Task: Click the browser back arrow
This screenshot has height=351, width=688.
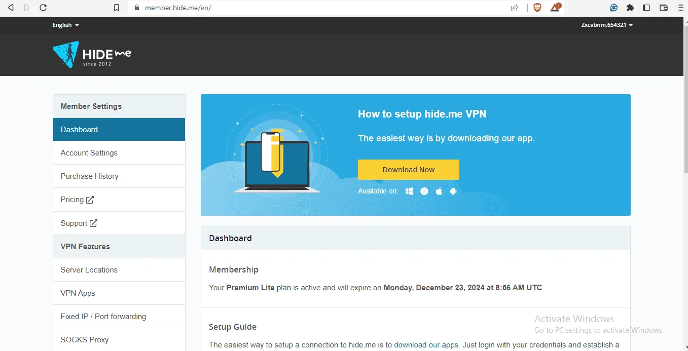Action: click(11, 8)
